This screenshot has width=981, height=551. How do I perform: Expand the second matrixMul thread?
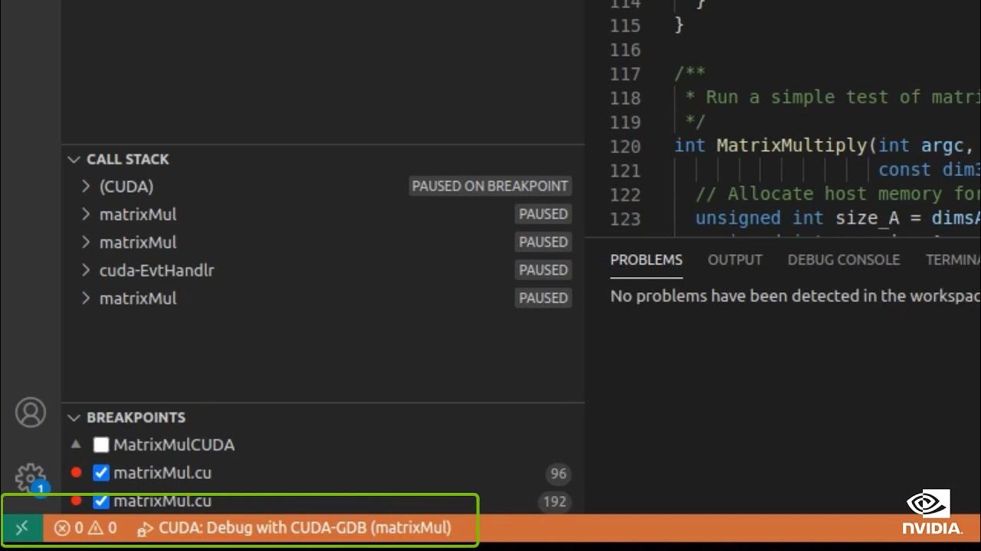coord(86,242)
